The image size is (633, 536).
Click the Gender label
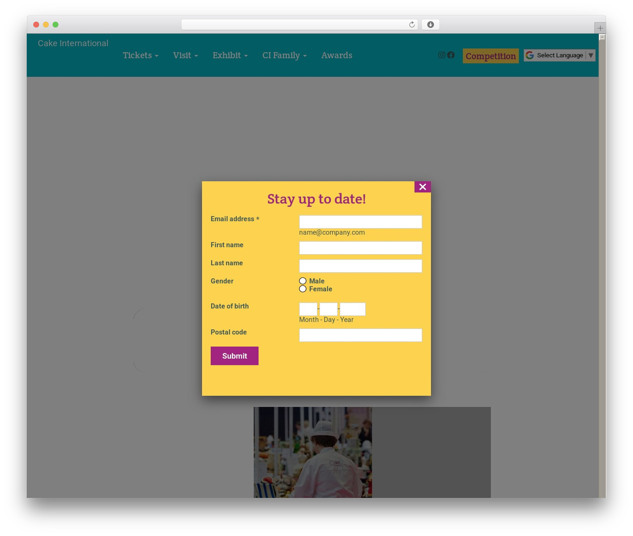point(222,281)
